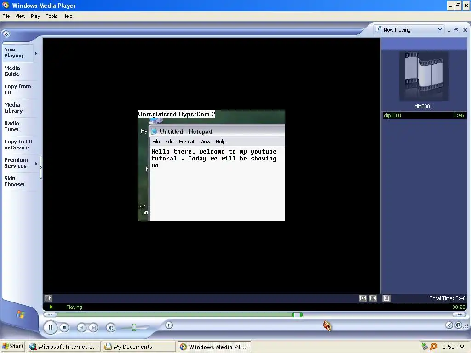Click the elapsed time 00:28 readout
471x353 pixels.
click(x=459, y=307)
